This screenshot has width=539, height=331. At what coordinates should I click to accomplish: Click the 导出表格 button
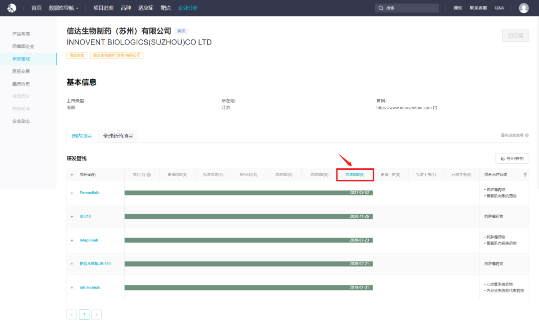(x=512, y=158)
